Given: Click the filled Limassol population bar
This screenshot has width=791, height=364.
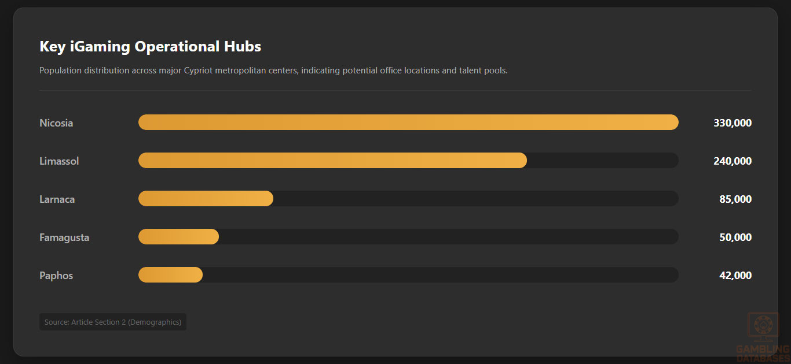Looking at the screenshot, I should point(332,161).
